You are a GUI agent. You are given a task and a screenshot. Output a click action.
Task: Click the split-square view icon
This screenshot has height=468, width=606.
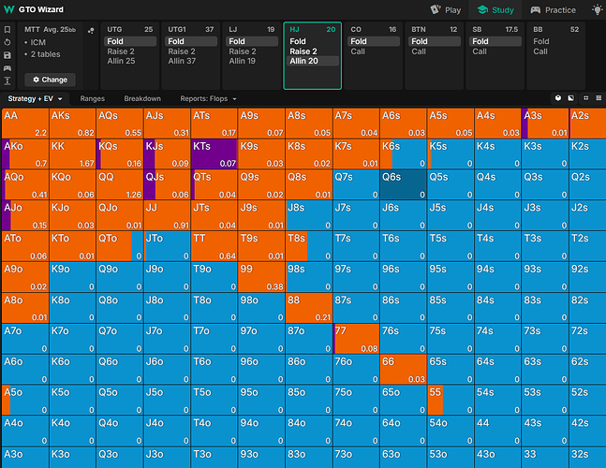pyautogui.click(x=570, y=98)
